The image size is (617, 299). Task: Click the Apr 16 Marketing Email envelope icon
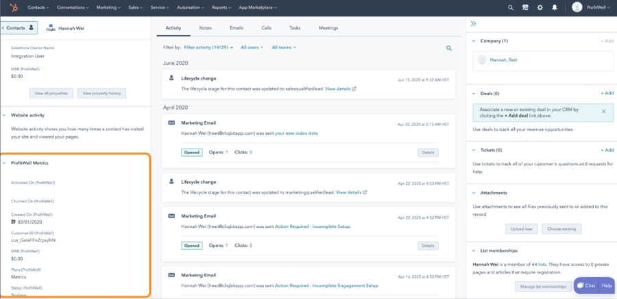click(171, 274)
